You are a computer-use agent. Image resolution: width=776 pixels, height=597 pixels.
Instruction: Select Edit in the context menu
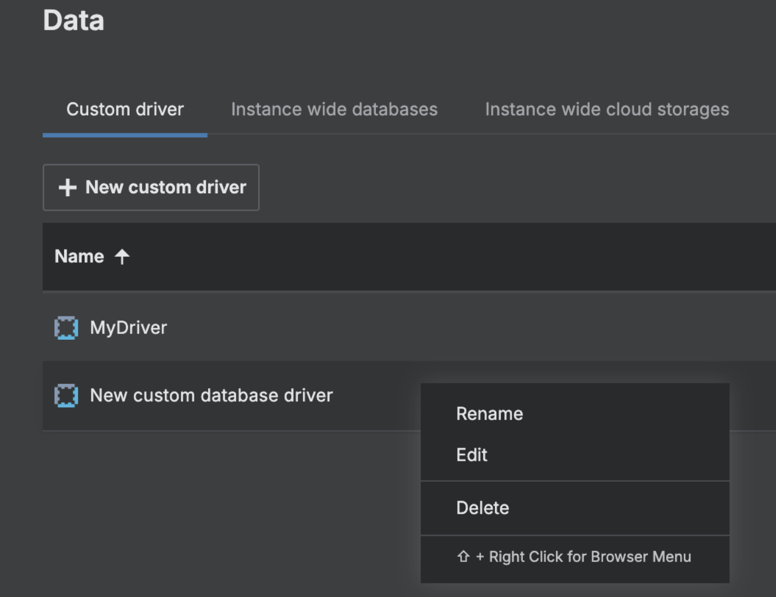pyautogui.click(x=472, y=455)
